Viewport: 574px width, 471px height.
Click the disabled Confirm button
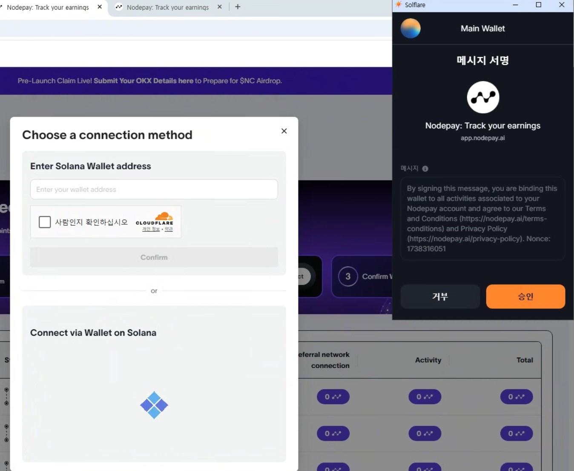(x=154, y=257)
